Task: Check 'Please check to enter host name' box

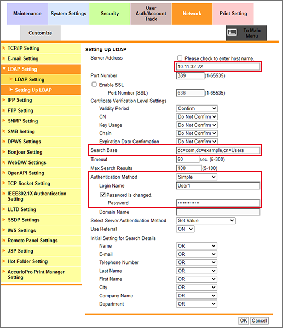Action: click(180, 58)
